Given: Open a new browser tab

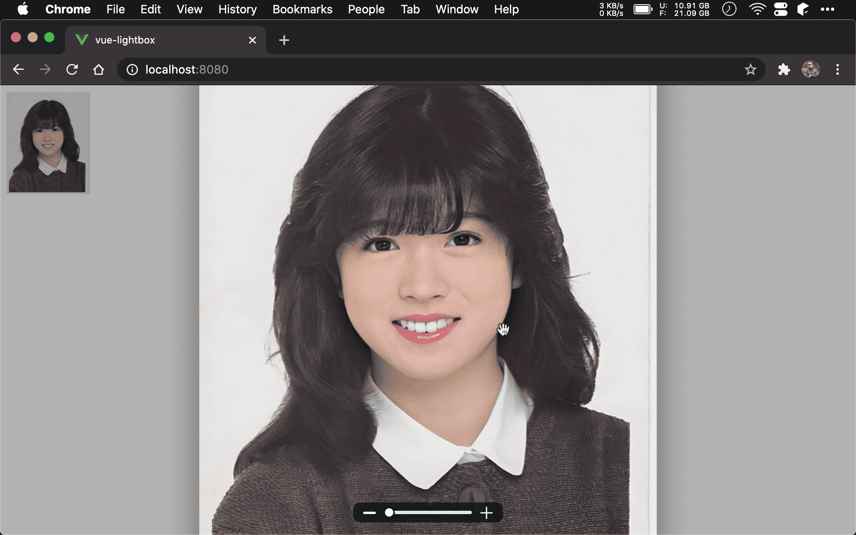Looking at the screenshot, I should point(284,40).
